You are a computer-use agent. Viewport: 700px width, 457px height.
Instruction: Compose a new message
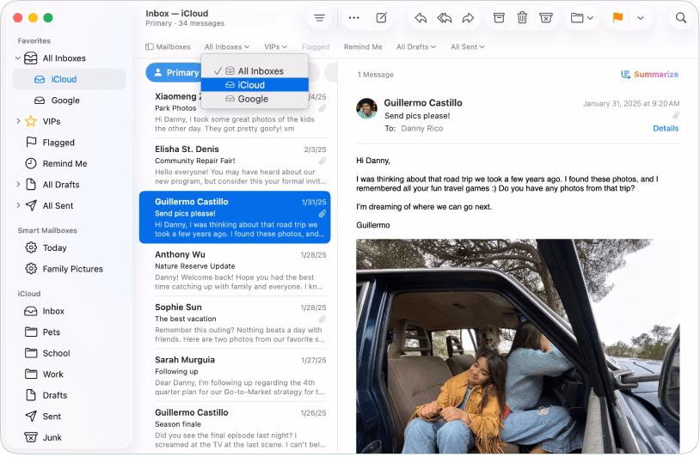[x=381, y=18]
